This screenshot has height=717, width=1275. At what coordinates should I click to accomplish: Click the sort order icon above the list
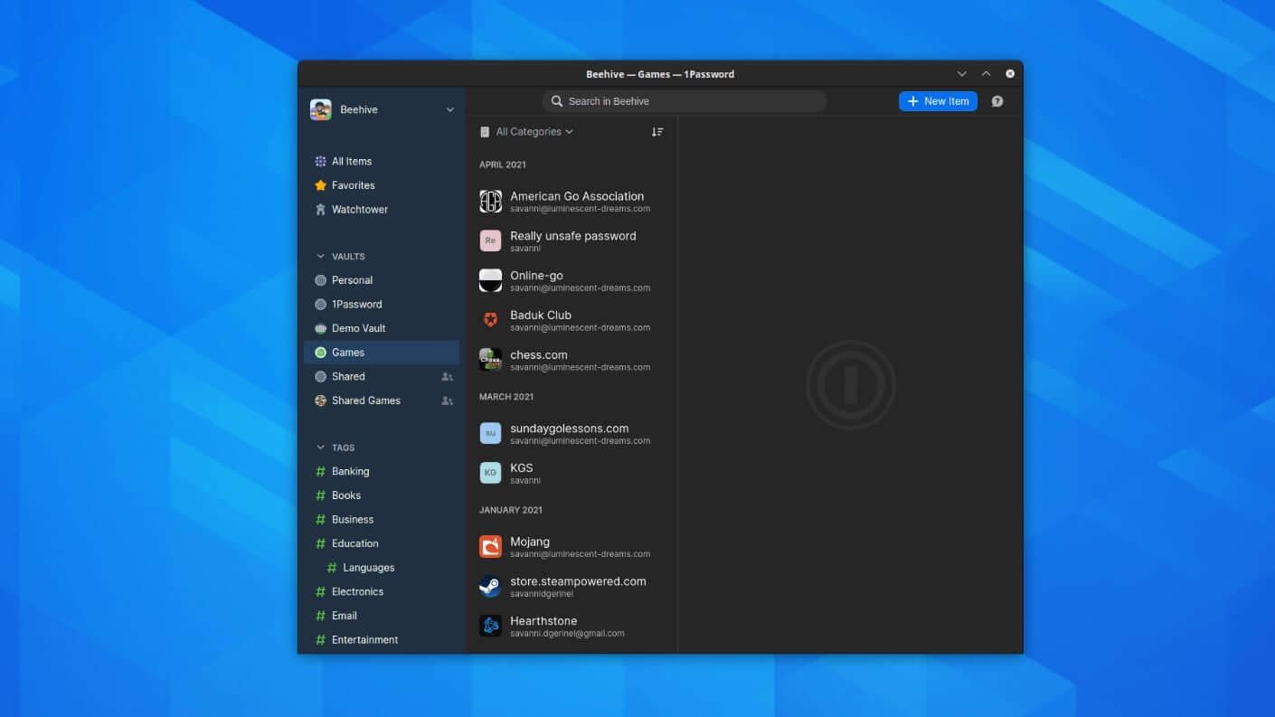click(657, 131)
